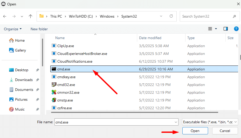The width and height of the screenshot is (241, 138).
Task: Open Pictures in the navigation pane
Action: pyautogui.click(x=18, y=99)
